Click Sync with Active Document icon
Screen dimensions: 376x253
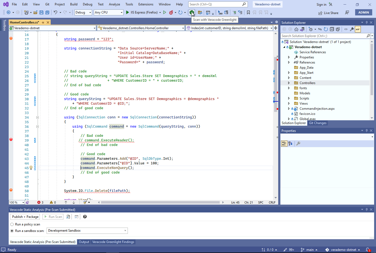point(320,29)
